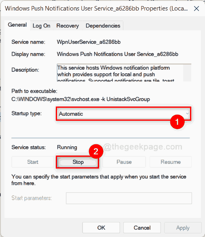Click the Start parameters input field

click(x=129, y=198)
